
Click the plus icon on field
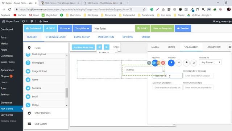pos(149,63)
